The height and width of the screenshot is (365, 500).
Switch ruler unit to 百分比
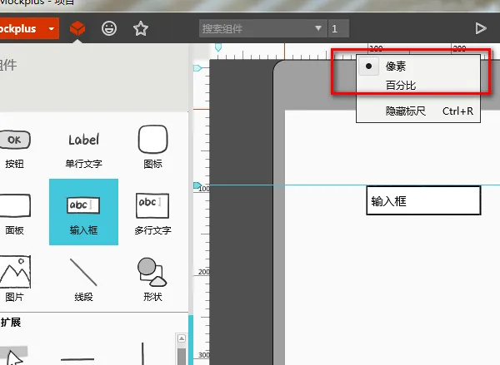click(x=401, y=85)
